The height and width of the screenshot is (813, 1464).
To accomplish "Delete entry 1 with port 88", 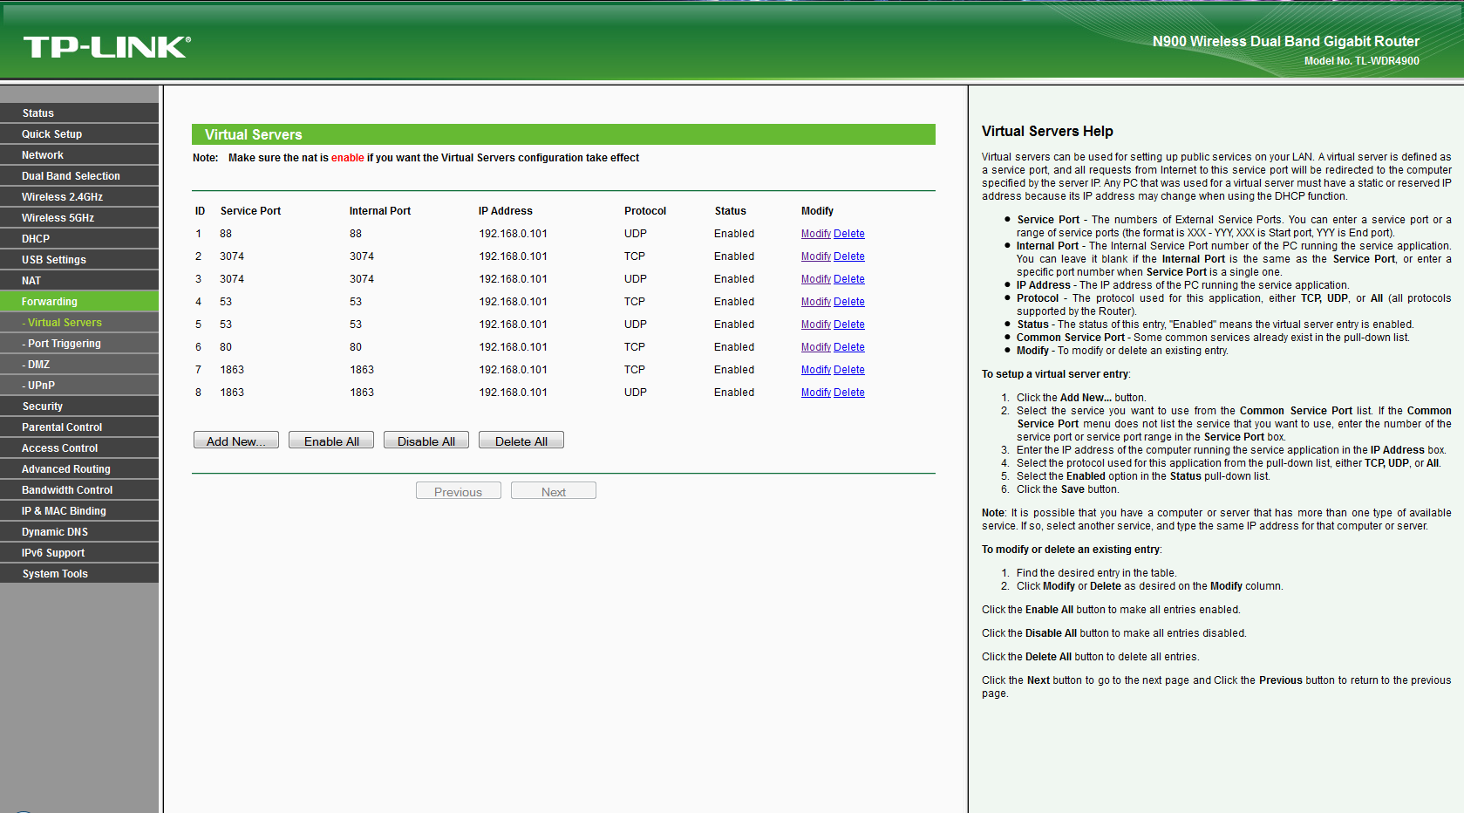I will (x=849, y=234).
